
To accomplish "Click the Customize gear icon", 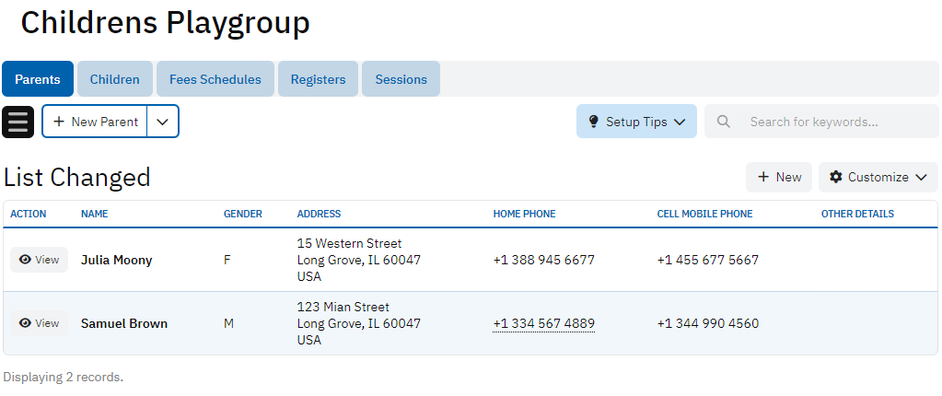I will [835, 177].
